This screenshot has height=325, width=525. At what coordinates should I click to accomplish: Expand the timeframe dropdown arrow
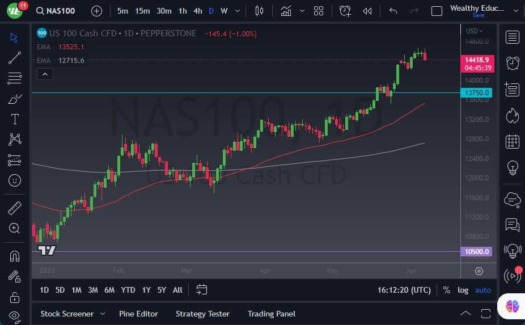238,11
